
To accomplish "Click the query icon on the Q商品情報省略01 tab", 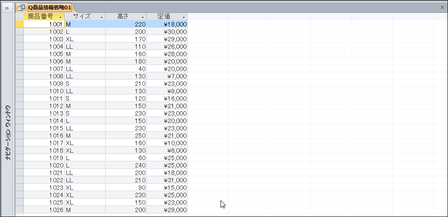I will (x=21, y=7).
